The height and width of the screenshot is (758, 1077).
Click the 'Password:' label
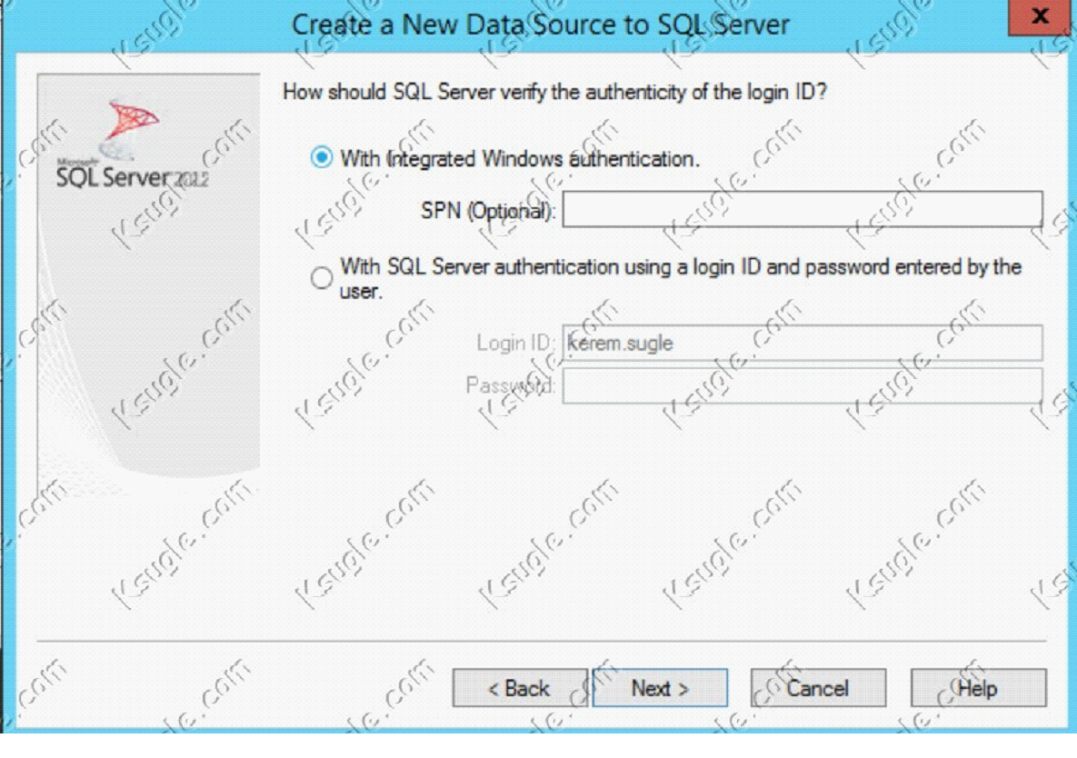[511, 385]
